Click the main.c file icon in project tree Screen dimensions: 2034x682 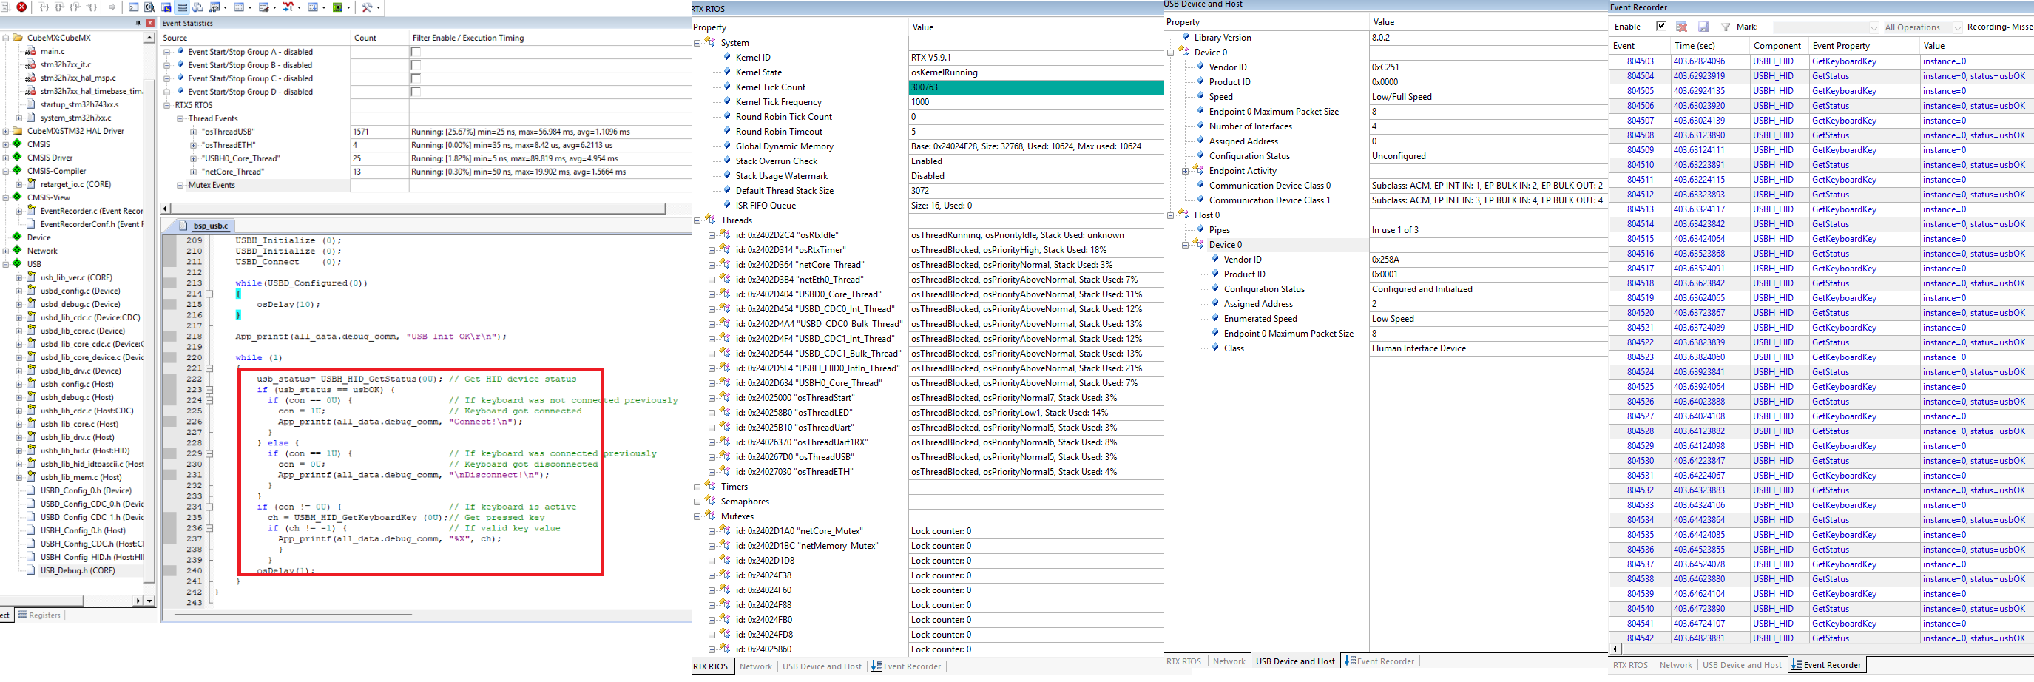[31, 51]
